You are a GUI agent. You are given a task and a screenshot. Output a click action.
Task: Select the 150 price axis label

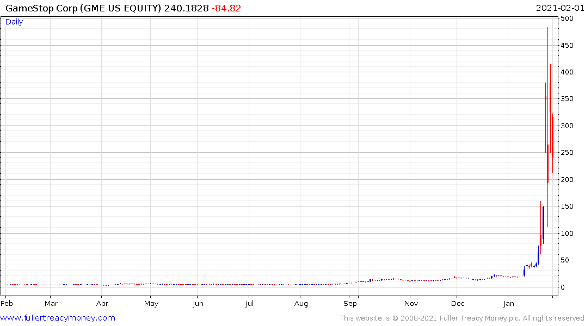pyautogui.click(x=567, y=206)
